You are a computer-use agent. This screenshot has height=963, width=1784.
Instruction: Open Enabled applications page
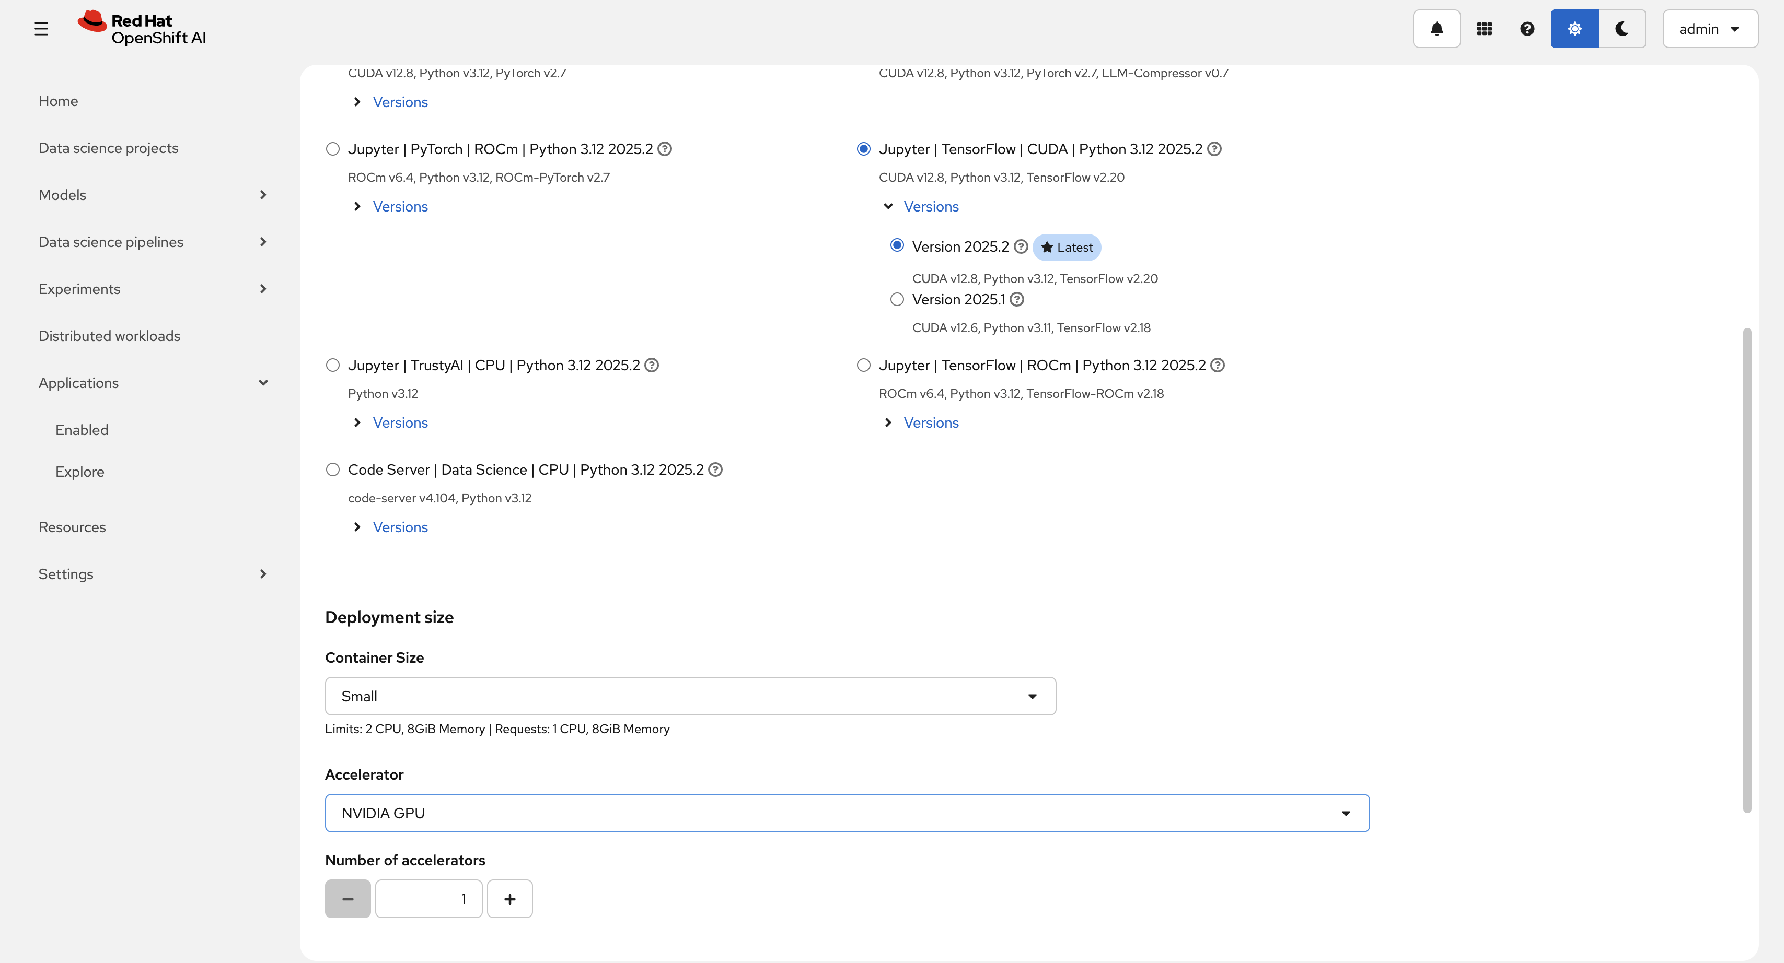[x=82, y=430]
